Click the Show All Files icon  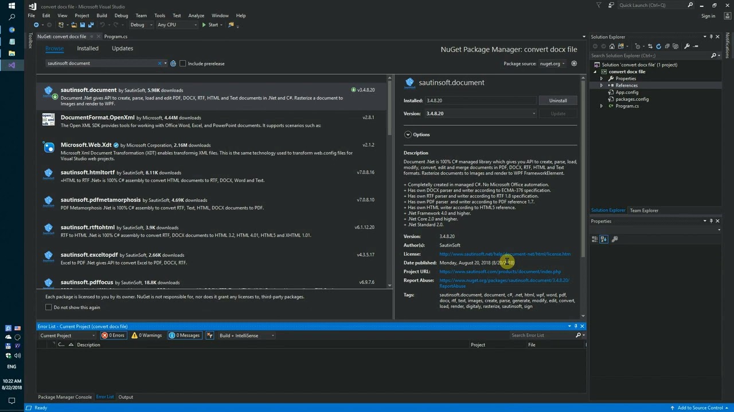click(x=675, y=46)
